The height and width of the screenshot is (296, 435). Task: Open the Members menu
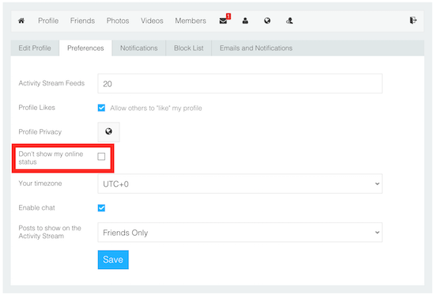[x=191, y=21]
